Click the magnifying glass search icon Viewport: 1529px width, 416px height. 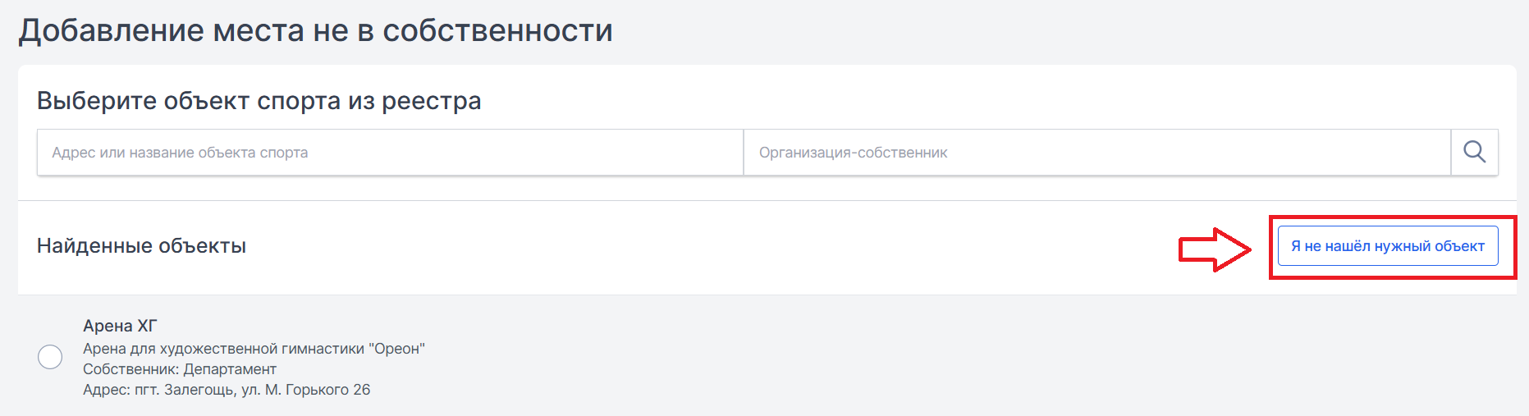point(1474,152)
